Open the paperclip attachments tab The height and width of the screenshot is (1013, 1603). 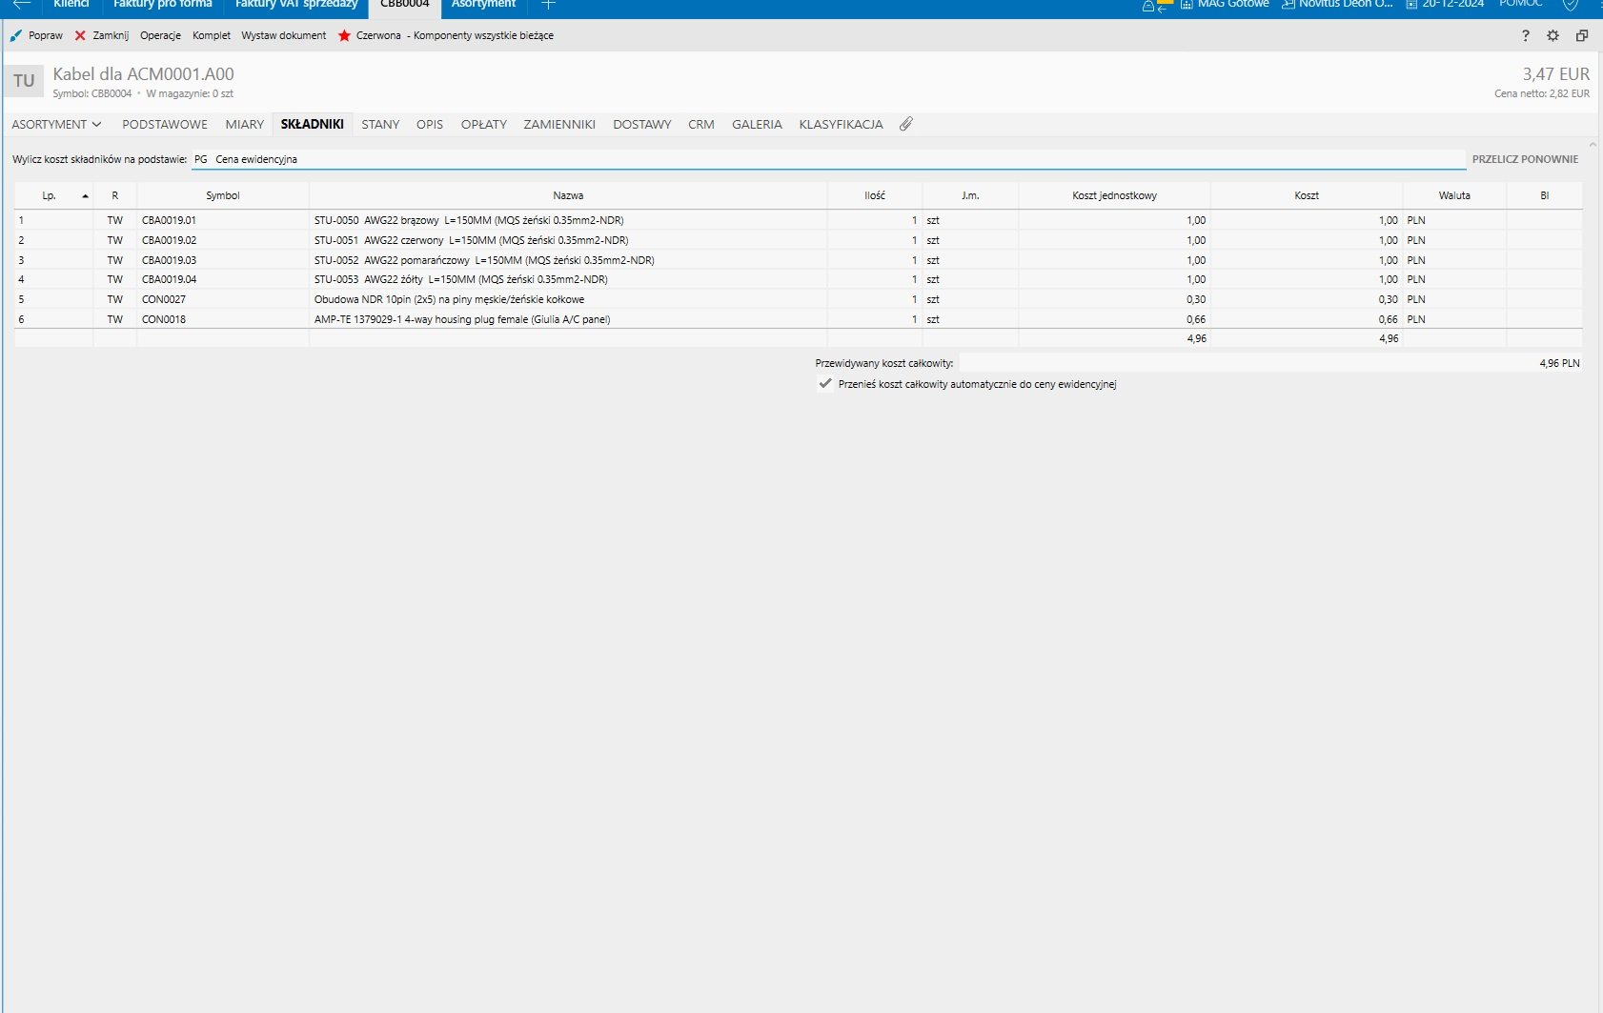[x=906, y=124]
